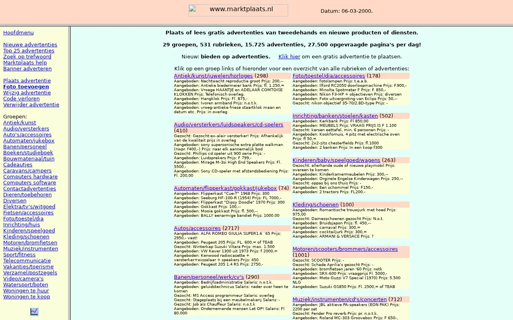Click Plaats advertentie in sidebar
The width and height of the screenshot is (513, 320).
(x=27, y=80)
